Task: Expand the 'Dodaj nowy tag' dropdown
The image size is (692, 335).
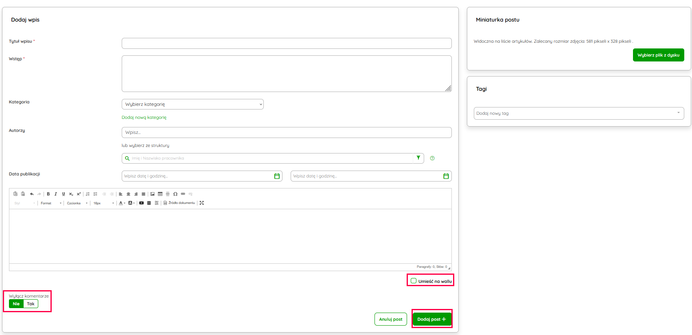Action: [578, 113]
